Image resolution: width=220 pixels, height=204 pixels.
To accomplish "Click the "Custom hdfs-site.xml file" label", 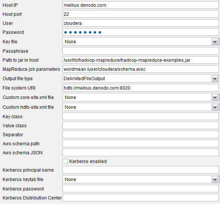I will (x=28, y=107).
